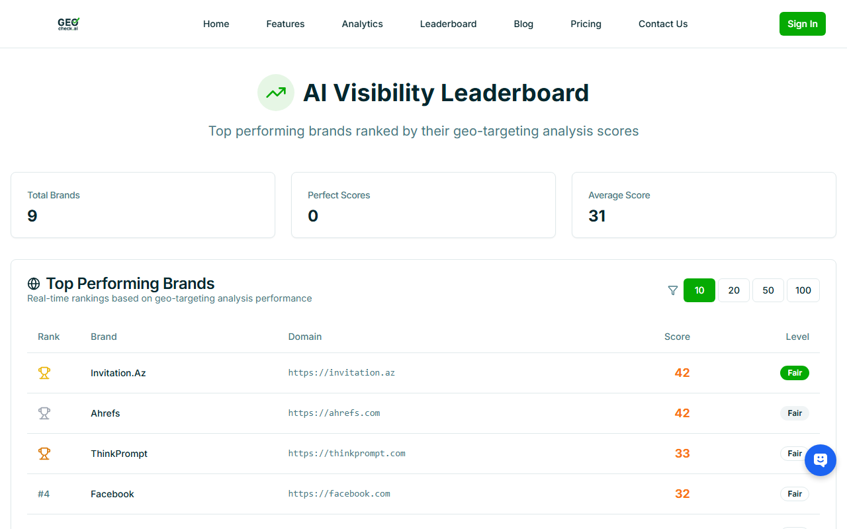The width and height of the screenshot is (847, 529).
Task: Open the https://invitation.az domain
Action: click(x=341, y=373)
